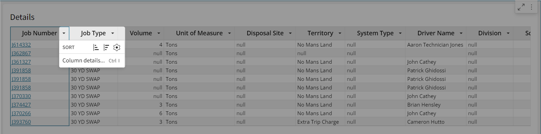Screen dimensions: 541x134
Task: Open job link J614332
Action: click(x=21, y=45)
